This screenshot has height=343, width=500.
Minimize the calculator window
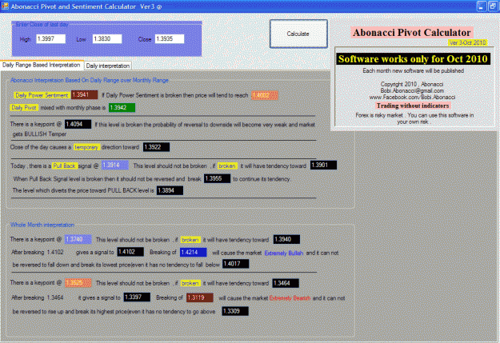(x=482, y=6)
